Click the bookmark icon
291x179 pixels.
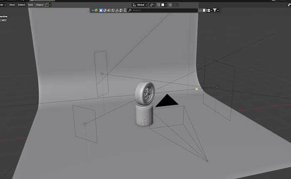(204, 10)
